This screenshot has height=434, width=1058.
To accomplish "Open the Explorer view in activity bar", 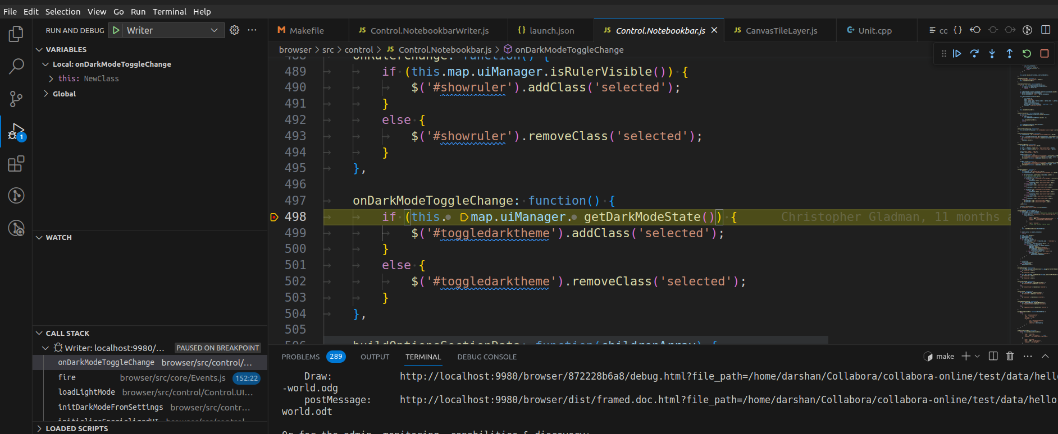I will pyautogui.click(x=16, y=34).
